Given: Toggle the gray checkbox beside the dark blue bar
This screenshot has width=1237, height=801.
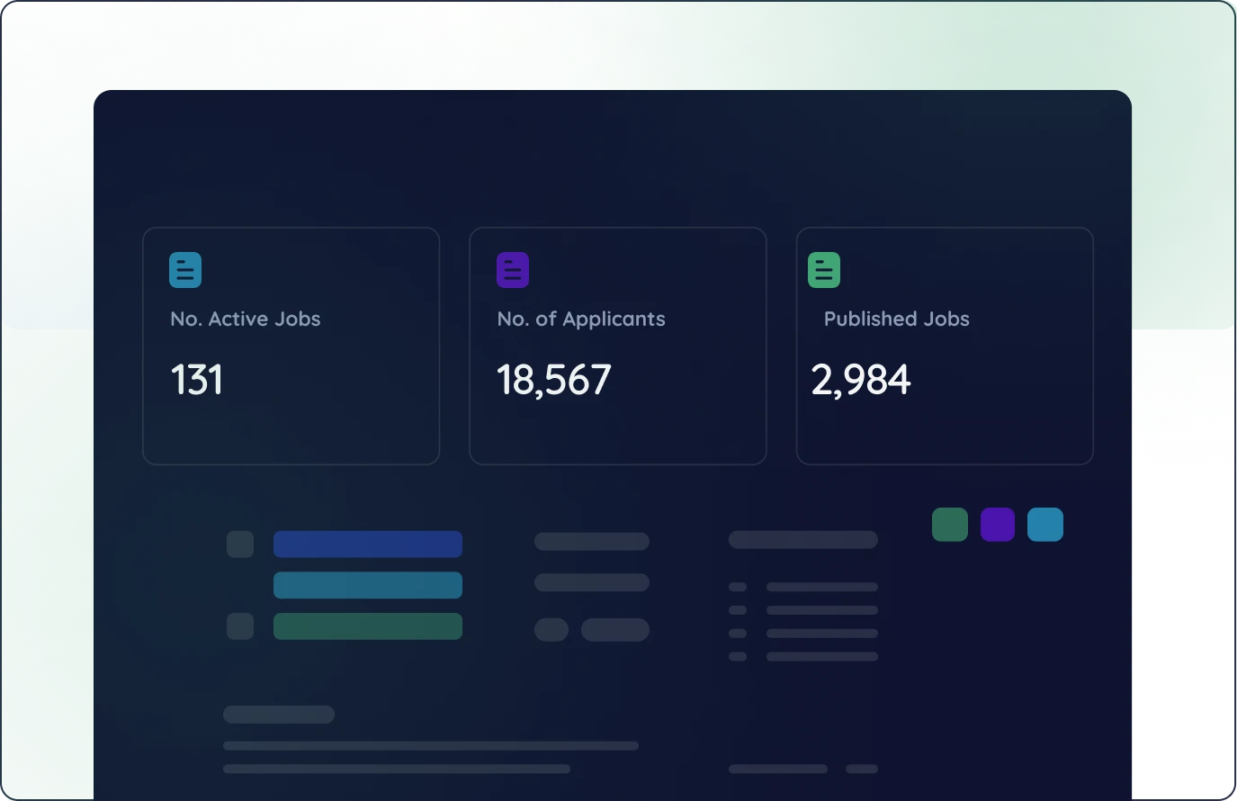Looking at the screenshot, I should click(x=240, y=544).
